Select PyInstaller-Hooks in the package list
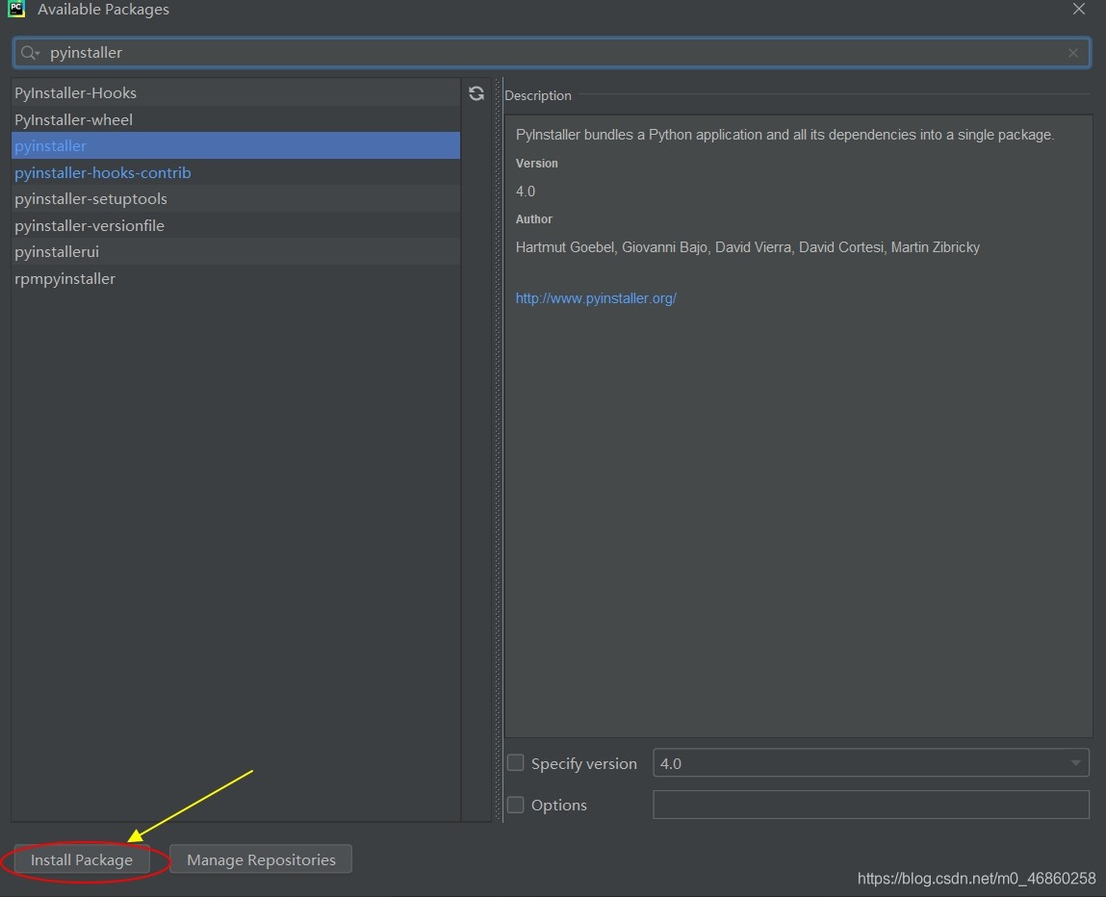Screen dimensions: 1106x897 [x=75, y=93]
